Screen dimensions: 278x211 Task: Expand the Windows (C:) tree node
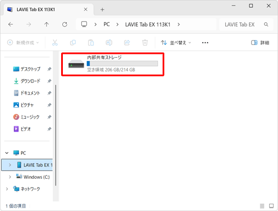coord(10,177)
